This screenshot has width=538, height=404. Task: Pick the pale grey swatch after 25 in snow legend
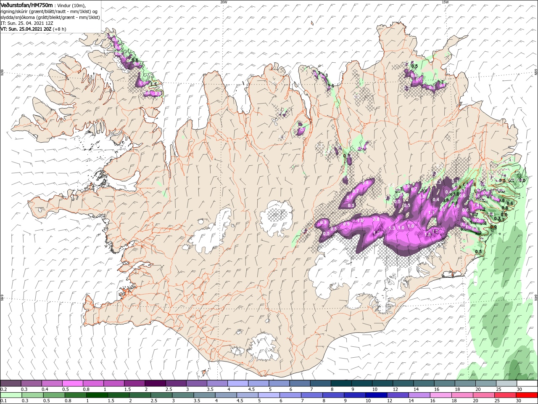(506, 383)
